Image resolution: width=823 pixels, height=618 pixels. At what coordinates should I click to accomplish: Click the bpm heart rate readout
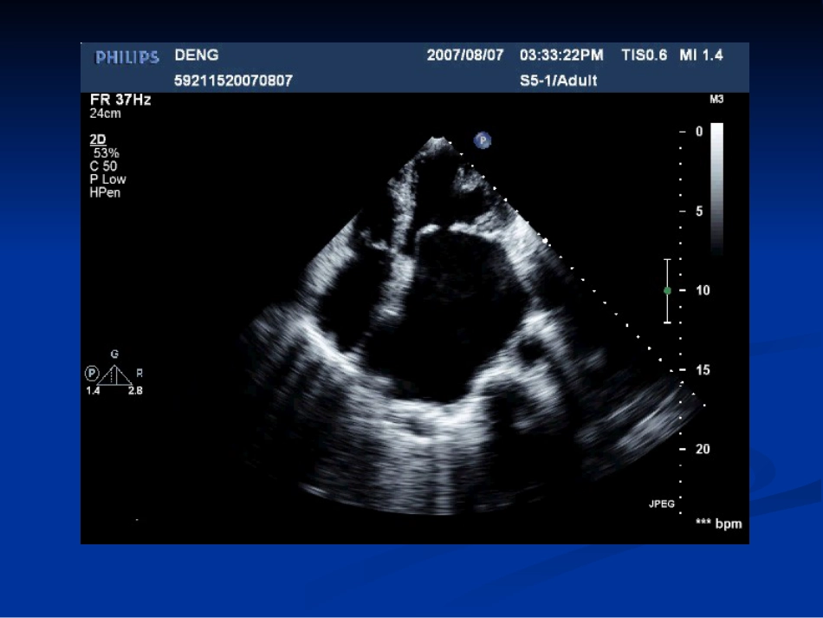718,524
